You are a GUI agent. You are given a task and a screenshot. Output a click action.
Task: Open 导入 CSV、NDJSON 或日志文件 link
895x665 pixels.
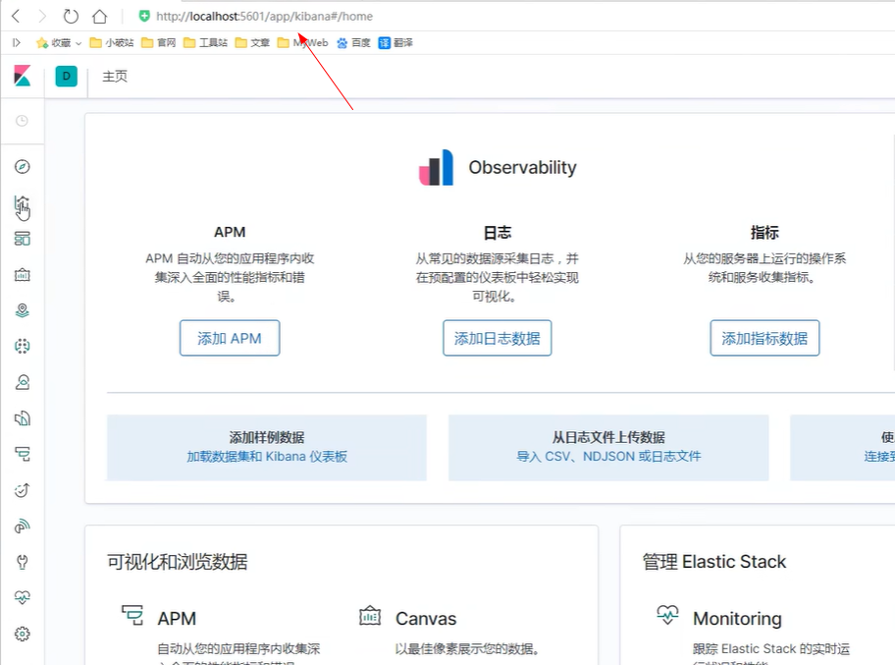[x=608, y=457]
